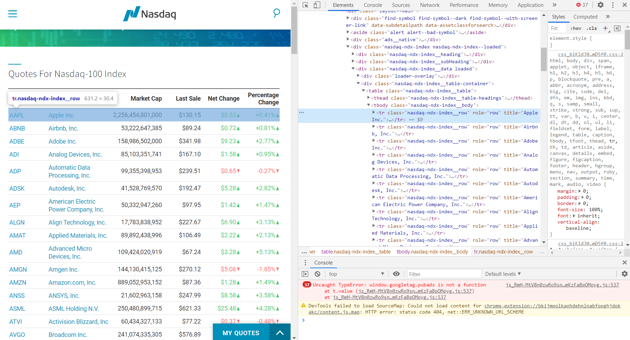Open the DevTools customize three-dot menu
Viewport: 630px width, 340px height.
[613, 5]
